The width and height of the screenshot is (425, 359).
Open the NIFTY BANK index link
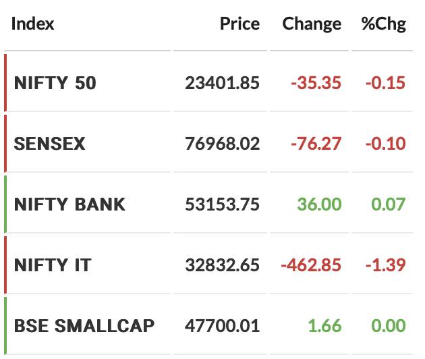pos(69,204)
